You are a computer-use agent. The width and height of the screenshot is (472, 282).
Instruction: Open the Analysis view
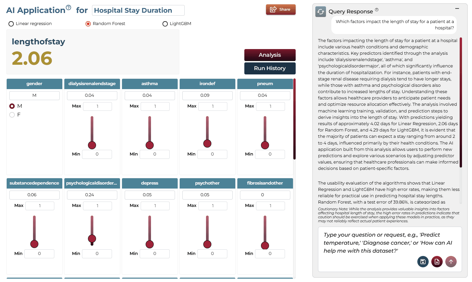pyautogui.click(x=270, y=55)
